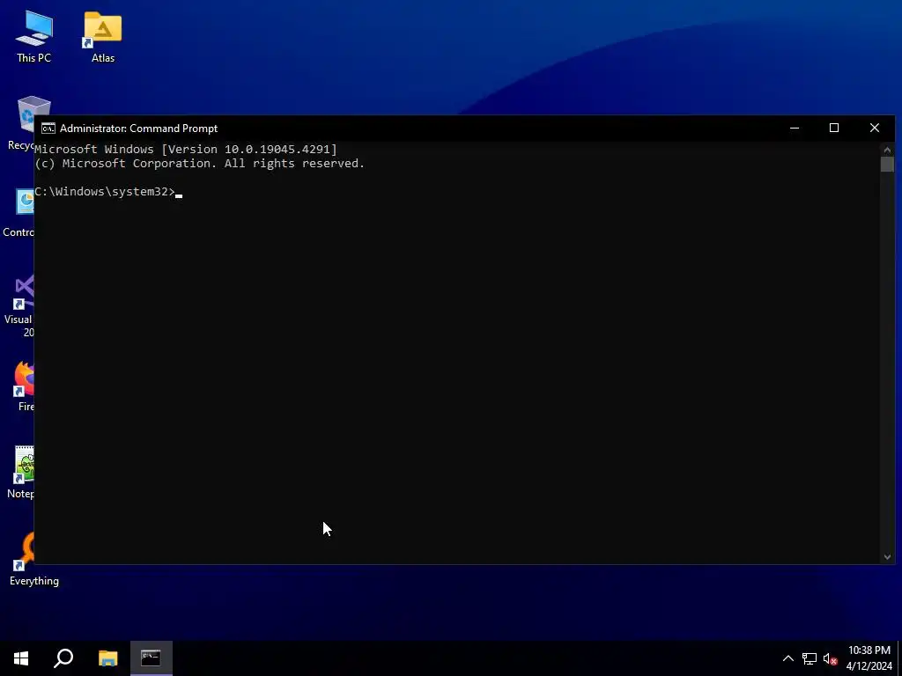
Task: Click the Command Prompt title bar icon
Action: pyautogui.click(x=48, y=129)
